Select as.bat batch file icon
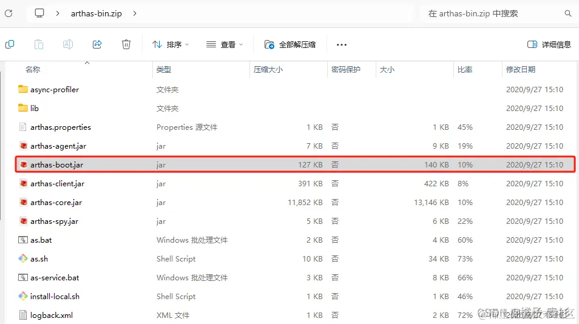 [23, 240]
